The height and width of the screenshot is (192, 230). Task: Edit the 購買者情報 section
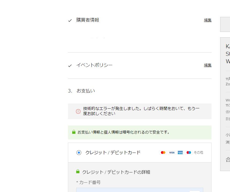pyautogui.click(x=208, y=20)
